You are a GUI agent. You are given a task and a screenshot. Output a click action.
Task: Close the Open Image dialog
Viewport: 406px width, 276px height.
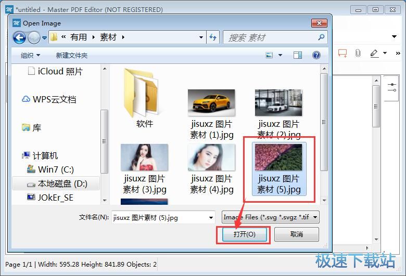tap(319, 23)
